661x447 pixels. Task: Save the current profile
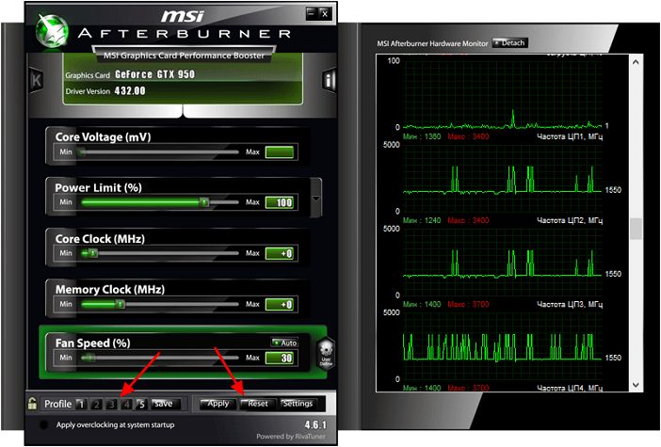point(166,404)
